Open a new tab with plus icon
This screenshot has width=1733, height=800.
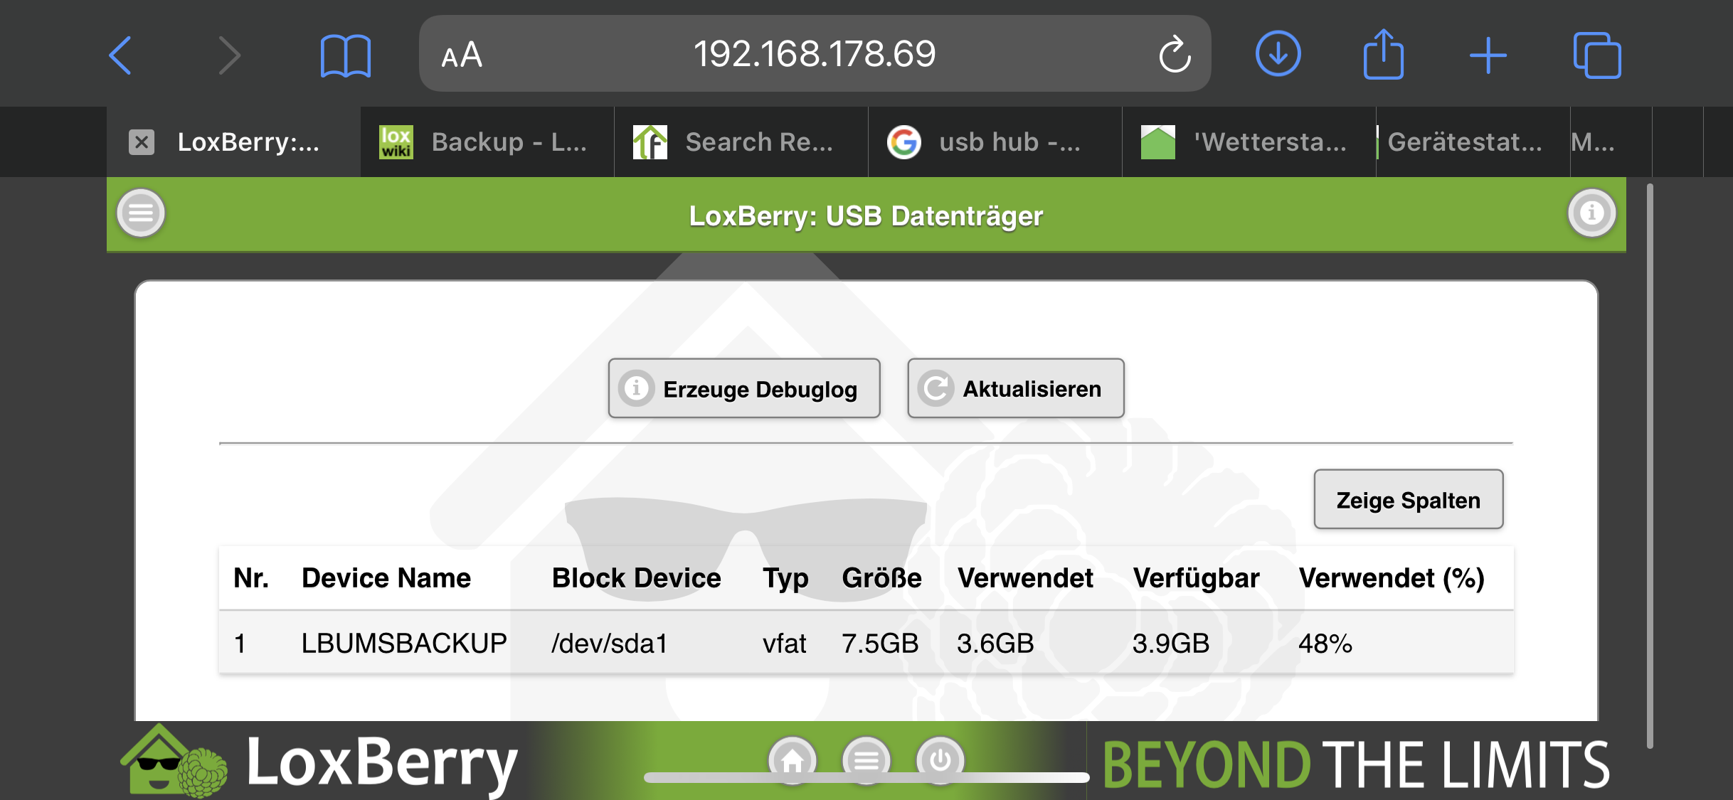[1488, 55]
